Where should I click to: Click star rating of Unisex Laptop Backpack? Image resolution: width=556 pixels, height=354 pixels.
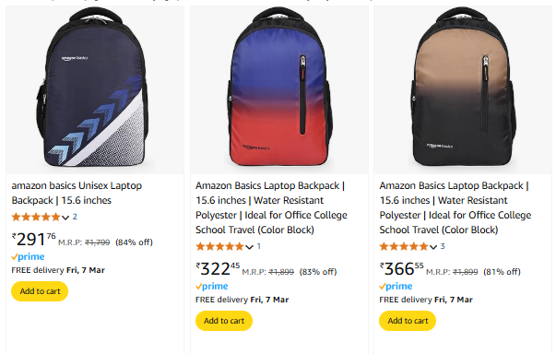[x=36, y=217]
